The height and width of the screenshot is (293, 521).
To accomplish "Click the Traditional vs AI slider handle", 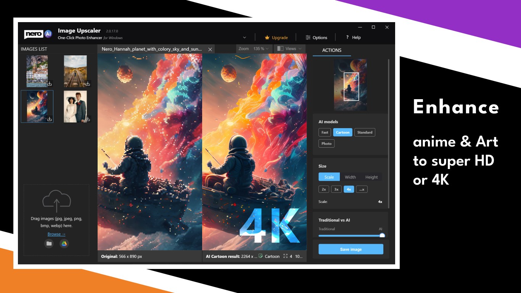I will (382, 236).
